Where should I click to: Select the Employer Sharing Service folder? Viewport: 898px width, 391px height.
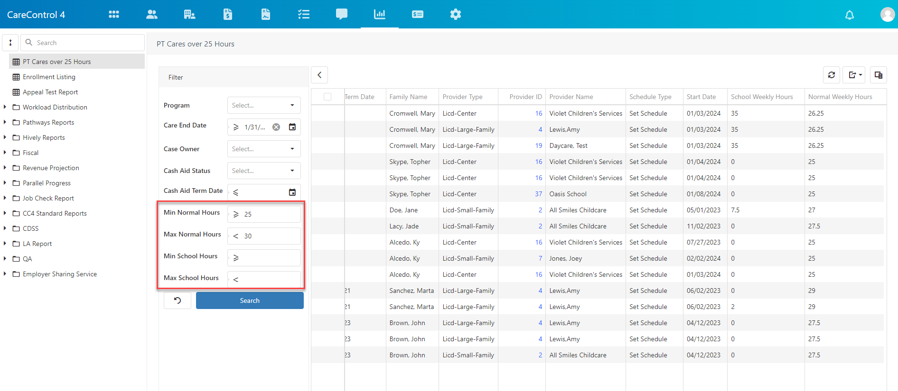click(x=60, y=274)
